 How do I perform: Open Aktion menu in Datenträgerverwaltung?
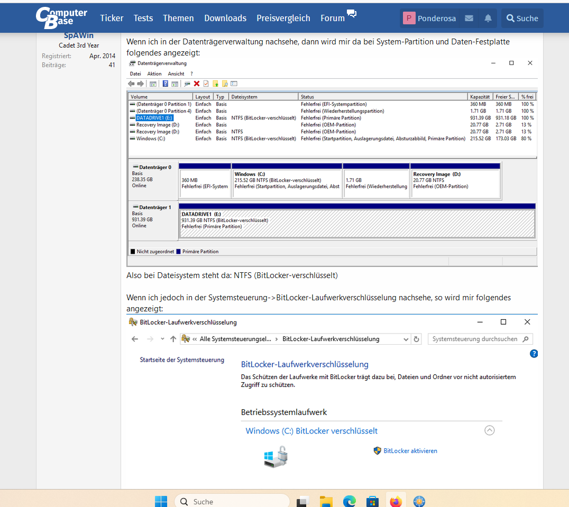pyautogui.click(x=154, y=73)
